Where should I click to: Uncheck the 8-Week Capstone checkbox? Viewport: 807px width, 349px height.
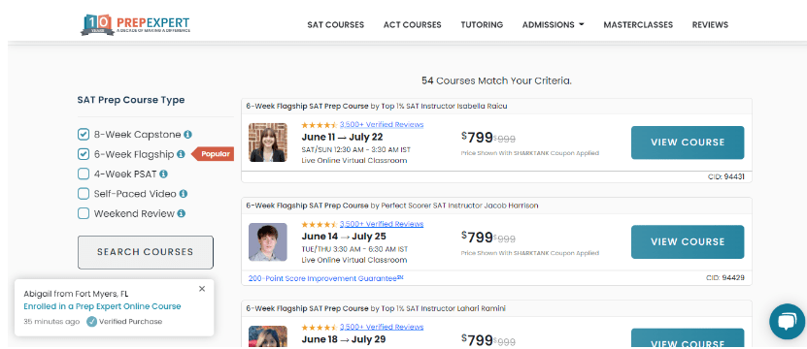point(84,135)
